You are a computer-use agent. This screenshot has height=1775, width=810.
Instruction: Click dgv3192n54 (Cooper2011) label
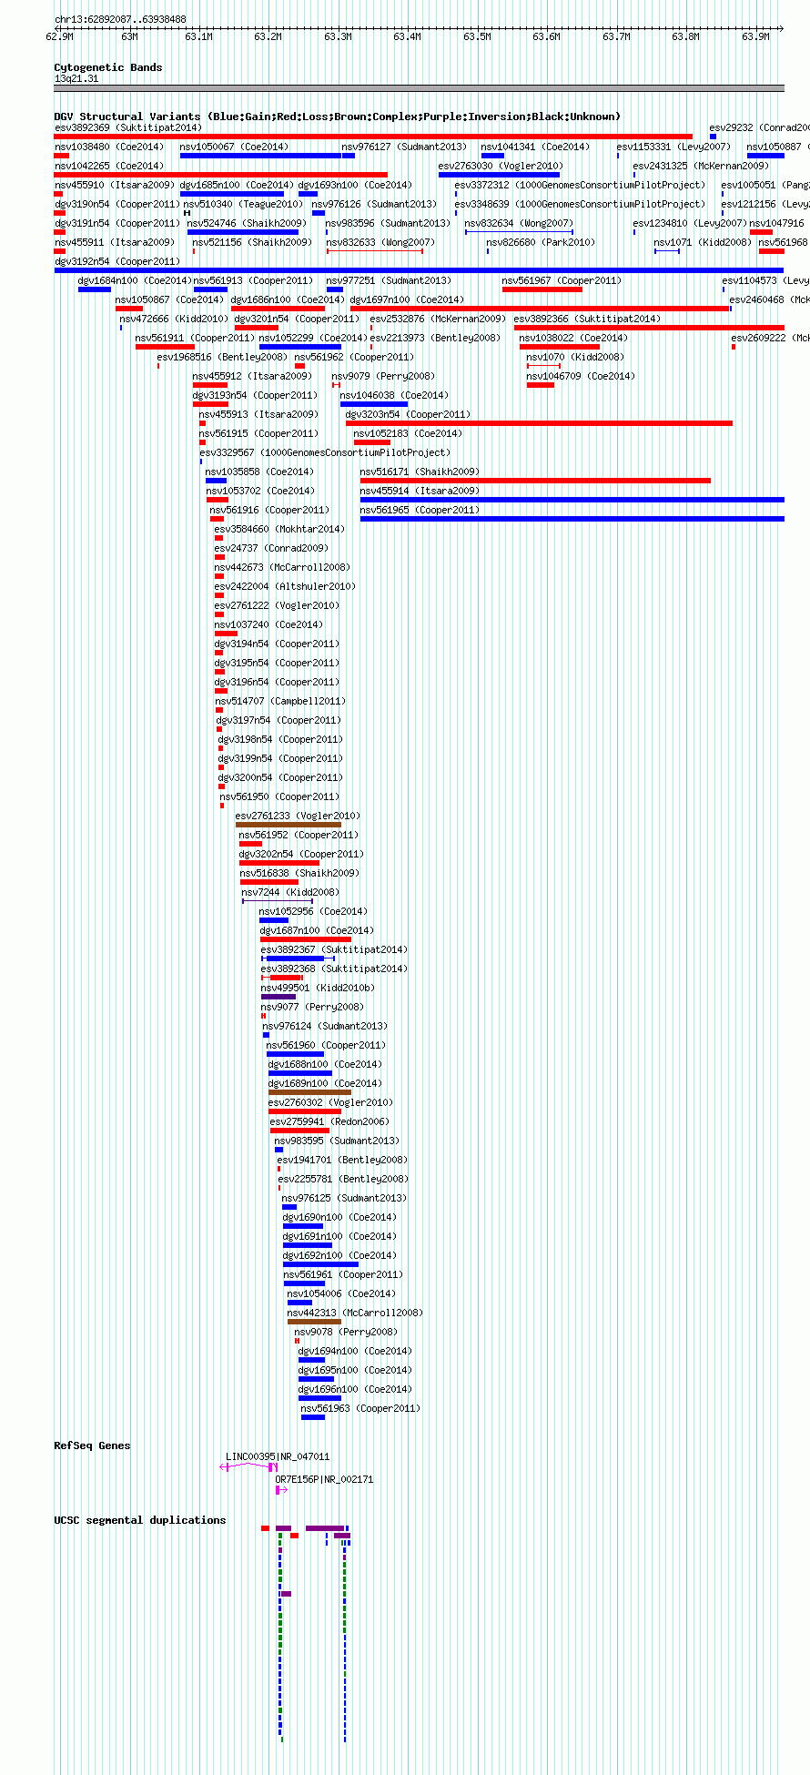117,261
